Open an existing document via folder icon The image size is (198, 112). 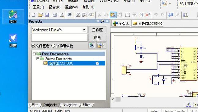click(x=40, y=15)
